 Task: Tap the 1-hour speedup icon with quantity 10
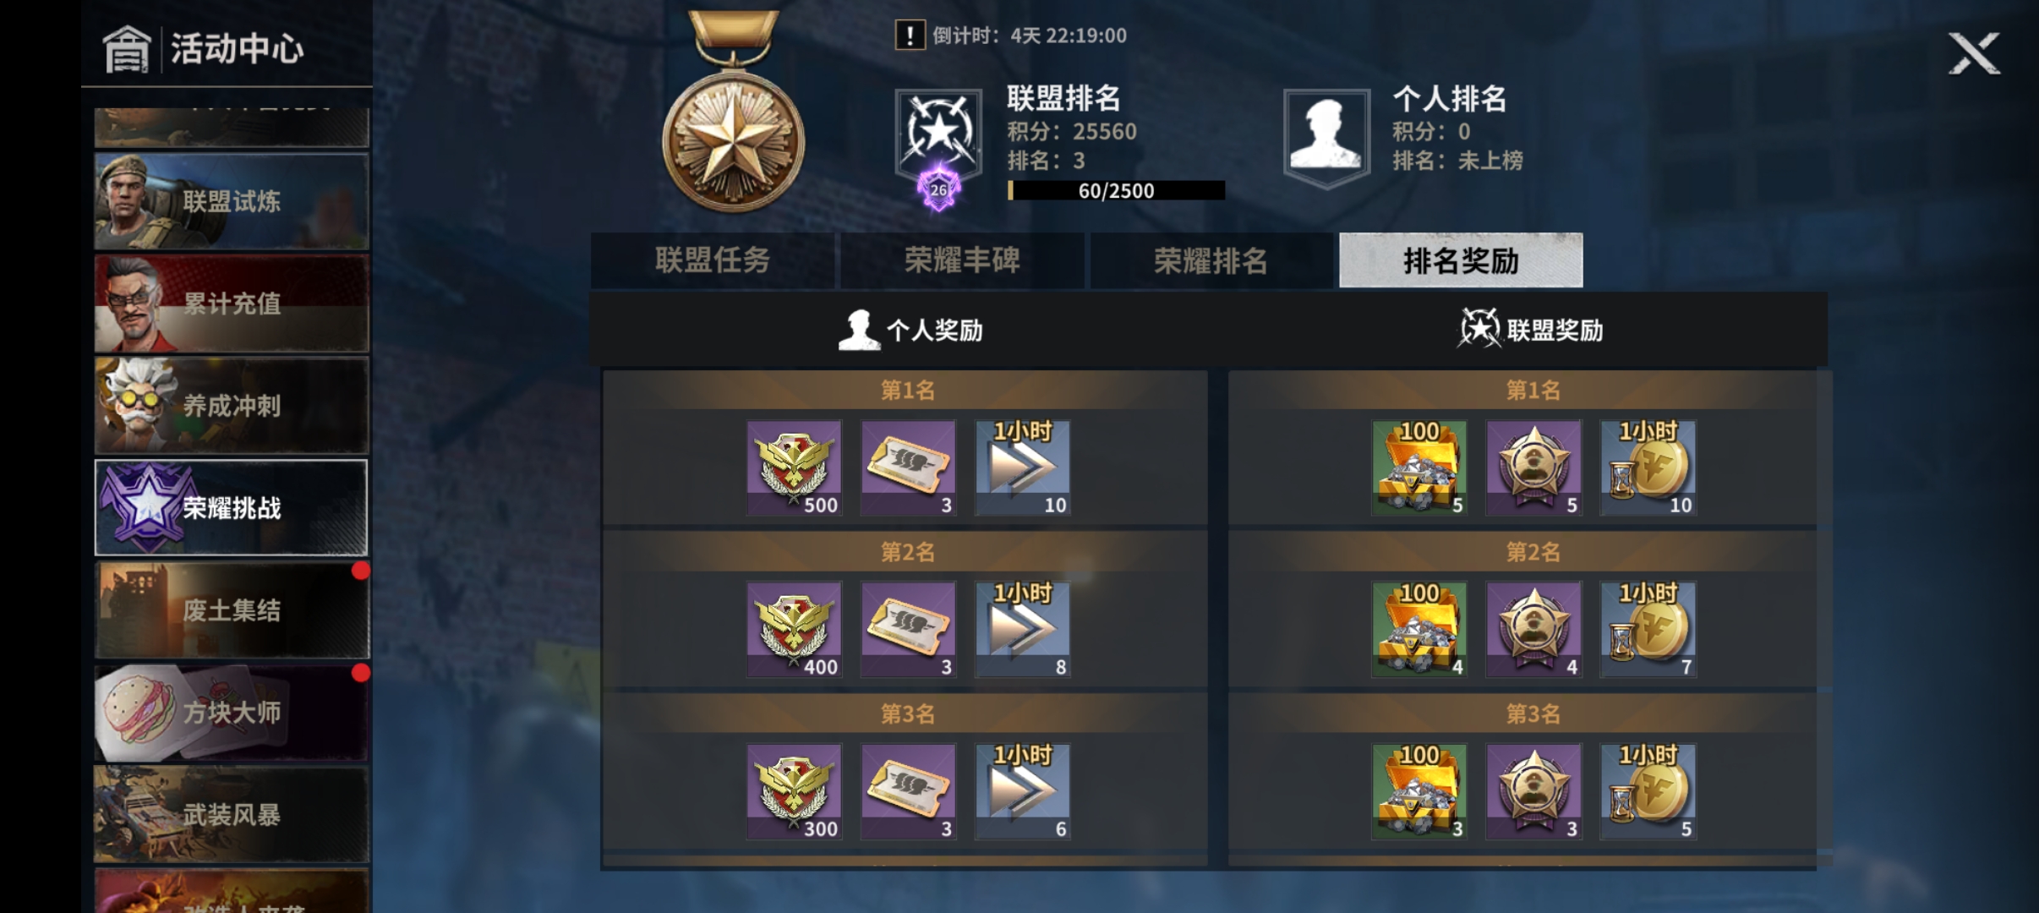tap(1022, 467)
